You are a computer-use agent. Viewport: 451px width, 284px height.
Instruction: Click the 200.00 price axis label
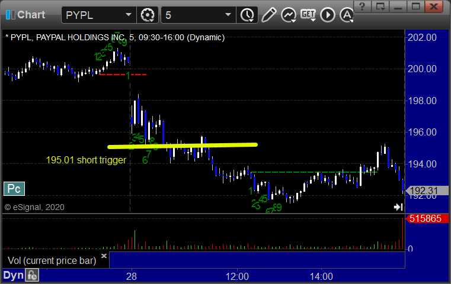pyautogui.click(x=422, y=69)
